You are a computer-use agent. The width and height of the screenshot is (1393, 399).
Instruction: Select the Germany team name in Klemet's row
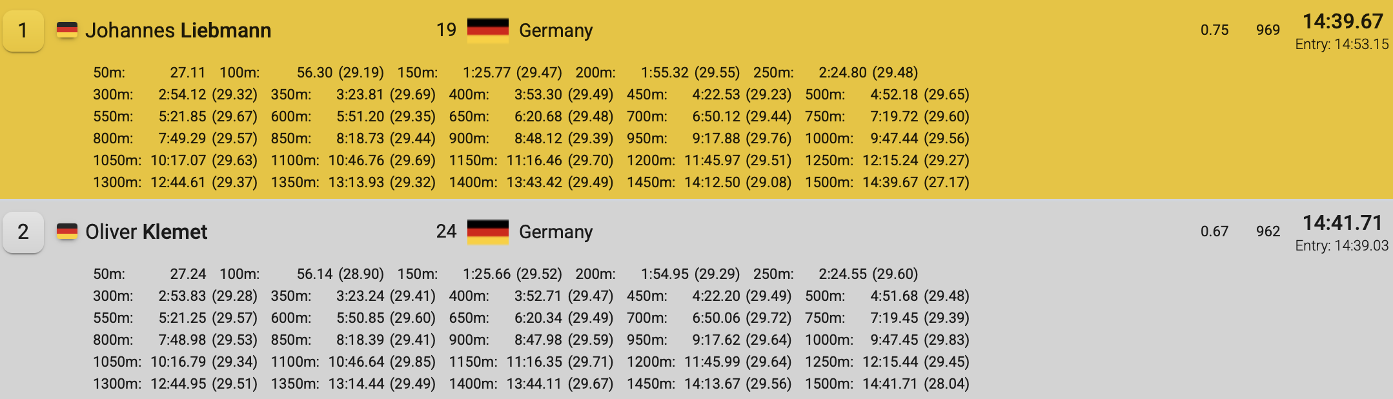[556, 232]
